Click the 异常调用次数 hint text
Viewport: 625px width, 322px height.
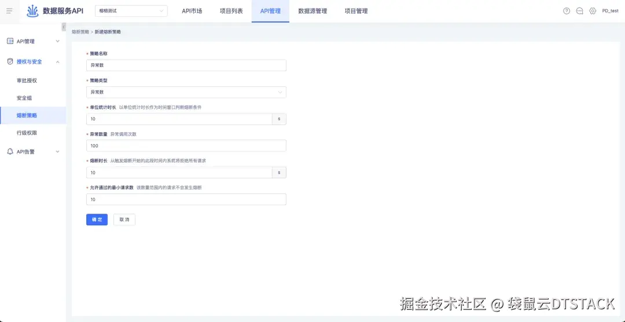click(x=123, y=134)
